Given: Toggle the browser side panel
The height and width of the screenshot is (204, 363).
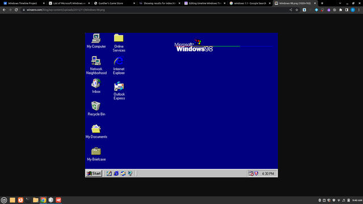Looking at the screenshot, I should 347,10.
